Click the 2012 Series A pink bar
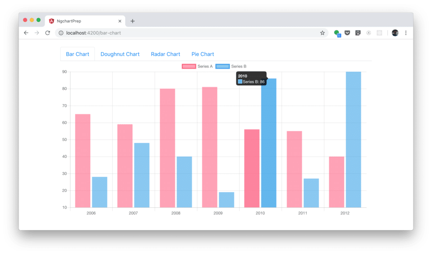The width and height of the screenshot is (432, 255). point(337,182)
